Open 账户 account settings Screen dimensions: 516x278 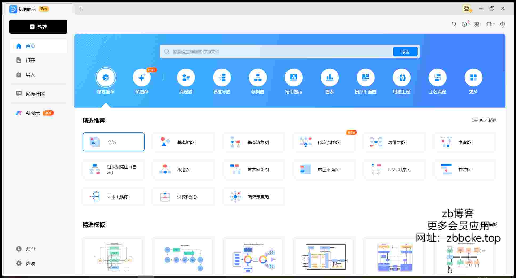coord(38,249)
